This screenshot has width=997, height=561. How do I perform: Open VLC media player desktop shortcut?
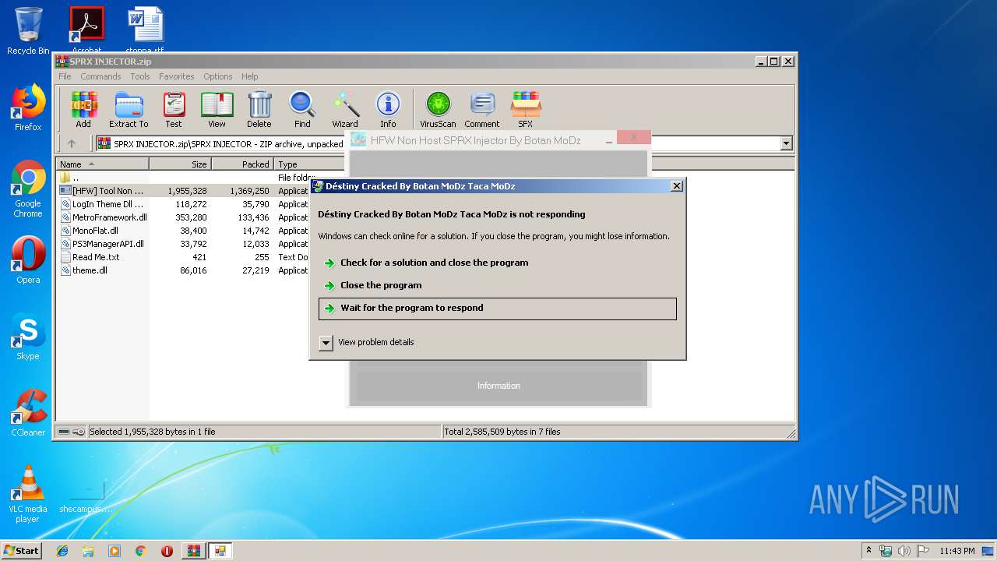click(28, 494)
